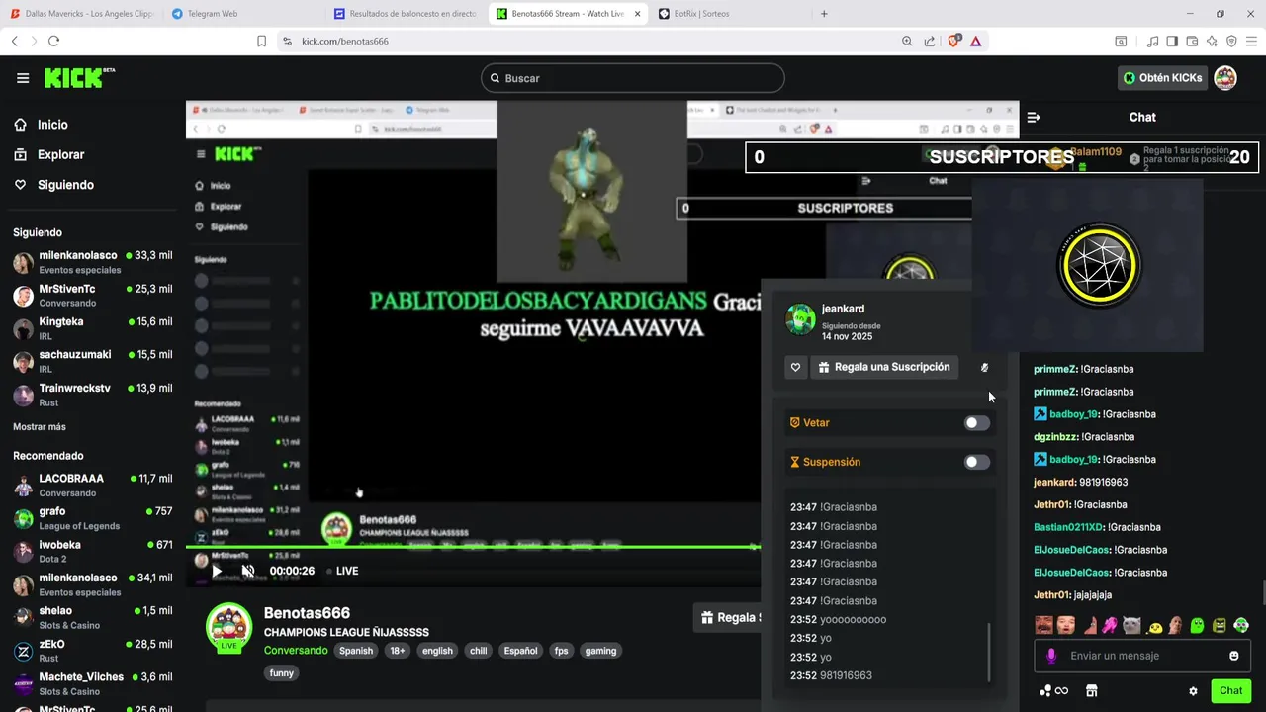Click the heart icon on jeankard's user card

[x=795, y=367]
